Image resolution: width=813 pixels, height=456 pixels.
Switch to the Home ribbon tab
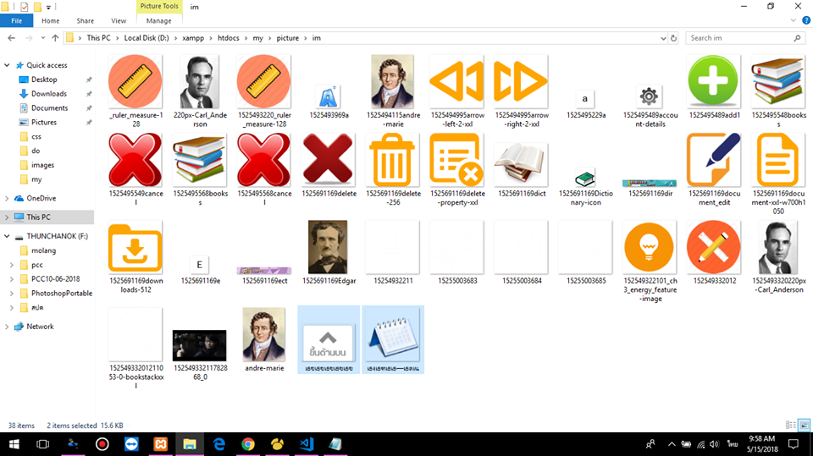(x=50, y=20)
